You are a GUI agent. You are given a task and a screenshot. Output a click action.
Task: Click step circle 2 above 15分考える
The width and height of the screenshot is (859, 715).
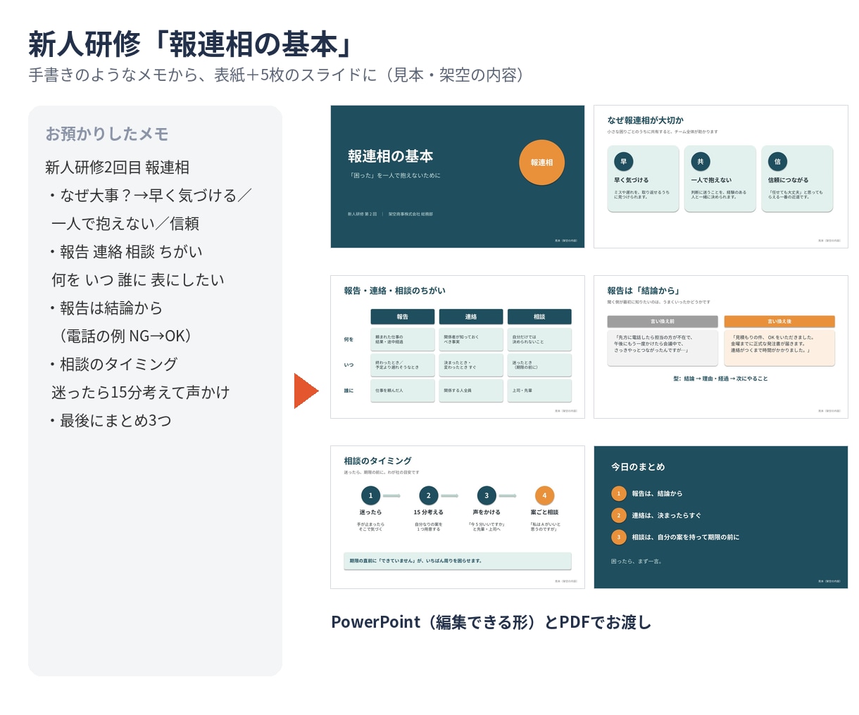click(x=428, y=495)
